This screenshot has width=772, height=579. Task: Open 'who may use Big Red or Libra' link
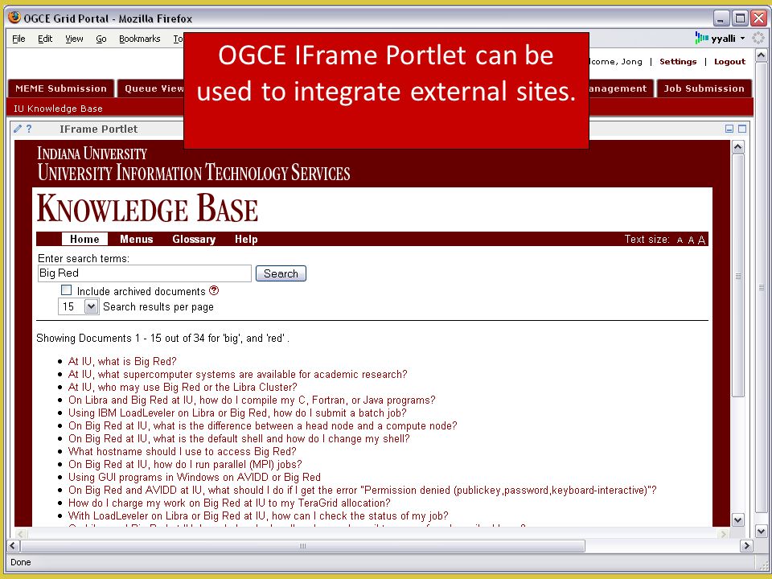(x=183, y=387)
